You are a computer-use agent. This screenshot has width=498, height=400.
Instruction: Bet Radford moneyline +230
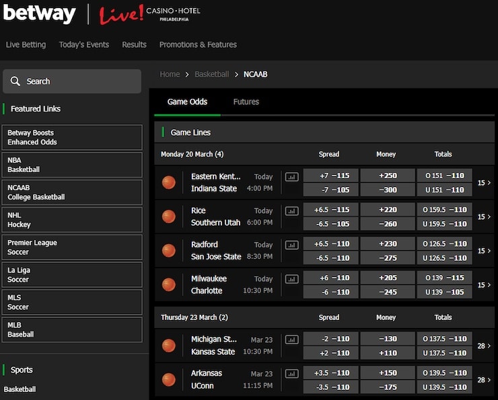pyautogui.click(x=388, y=243)
